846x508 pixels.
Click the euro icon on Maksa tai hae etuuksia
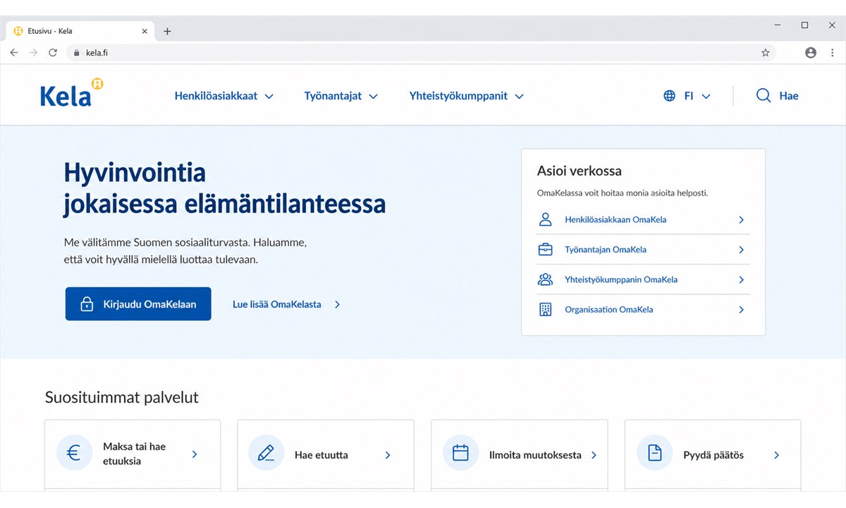74,453
